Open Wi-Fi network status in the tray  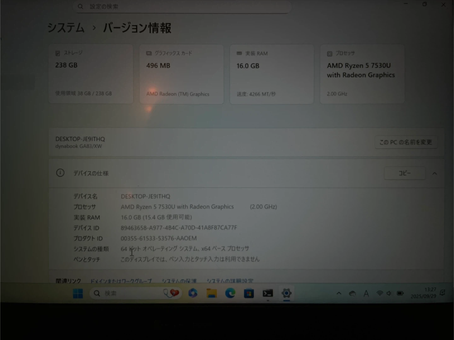[380, 293]
